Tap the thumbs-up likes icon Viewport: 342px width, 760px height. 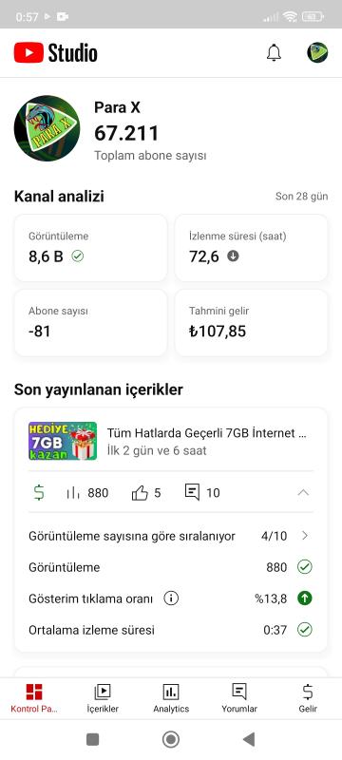coord(140,493)
